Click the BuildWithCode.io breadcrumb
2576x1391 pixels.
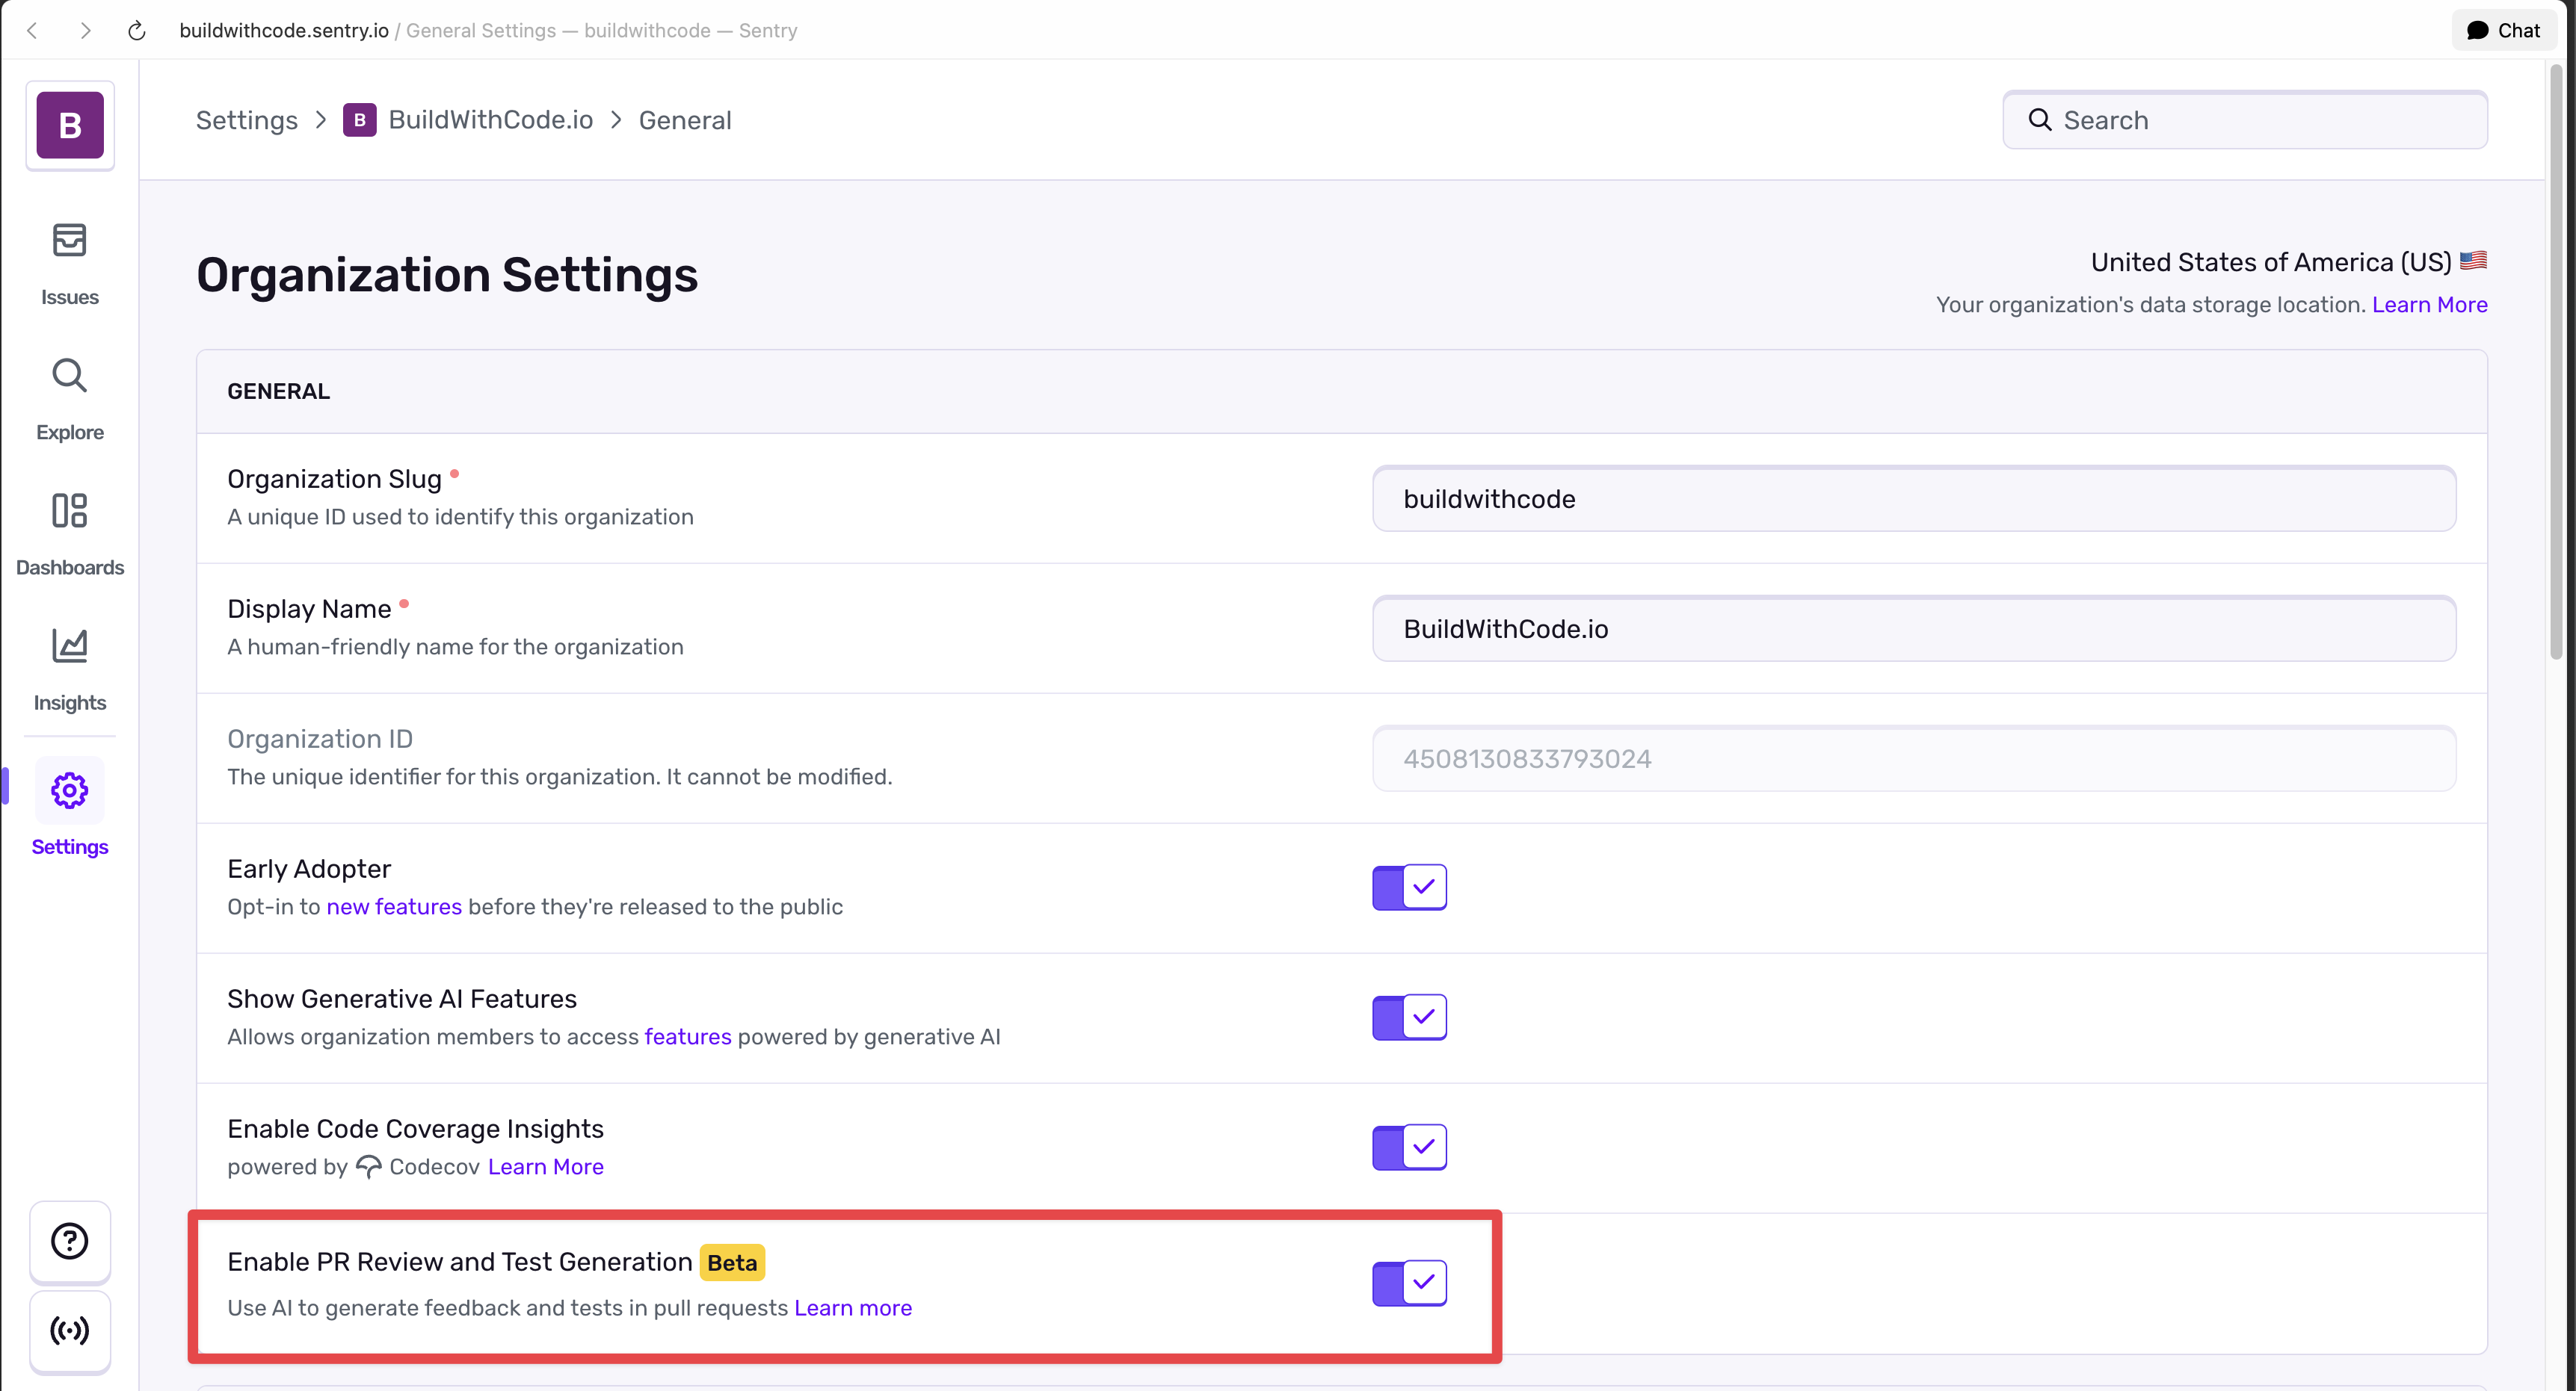(490, 120)
